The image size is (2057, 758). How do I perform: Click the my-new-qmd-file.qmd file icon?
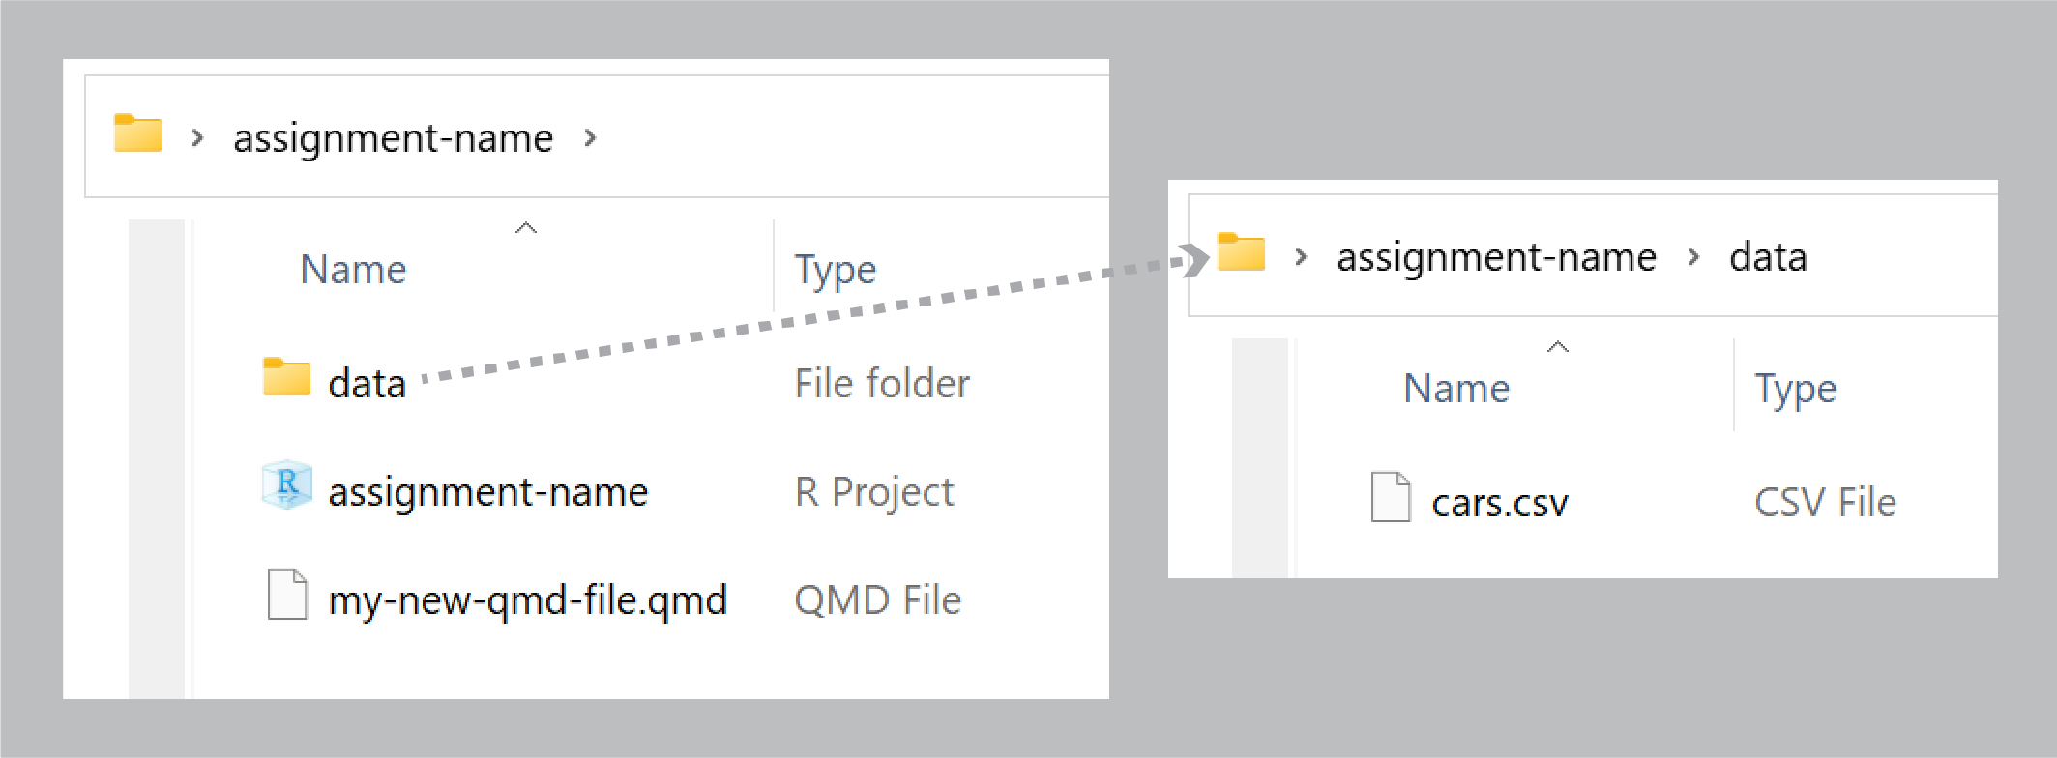coord(287,595)
